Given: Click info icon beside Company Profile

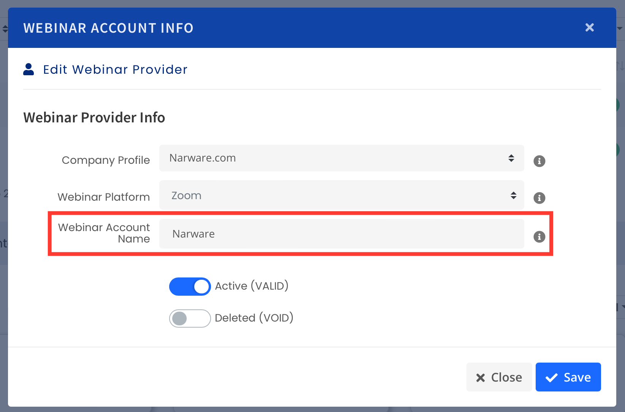Looking at the screenshot, I should tap(539, 161).
